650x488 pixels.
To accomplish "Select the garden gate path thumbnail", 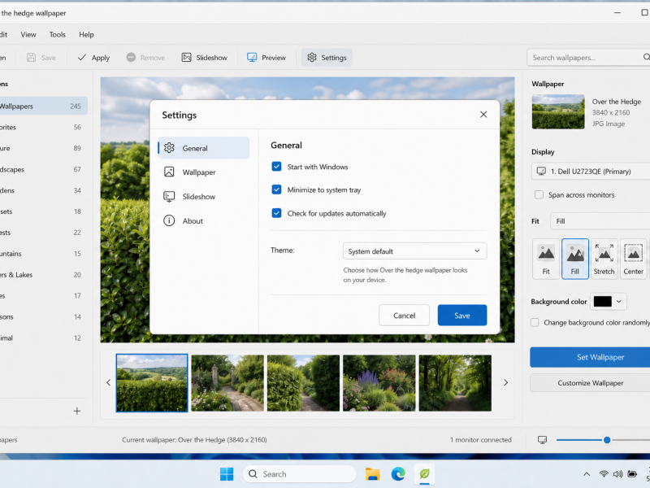I will 227,383.
